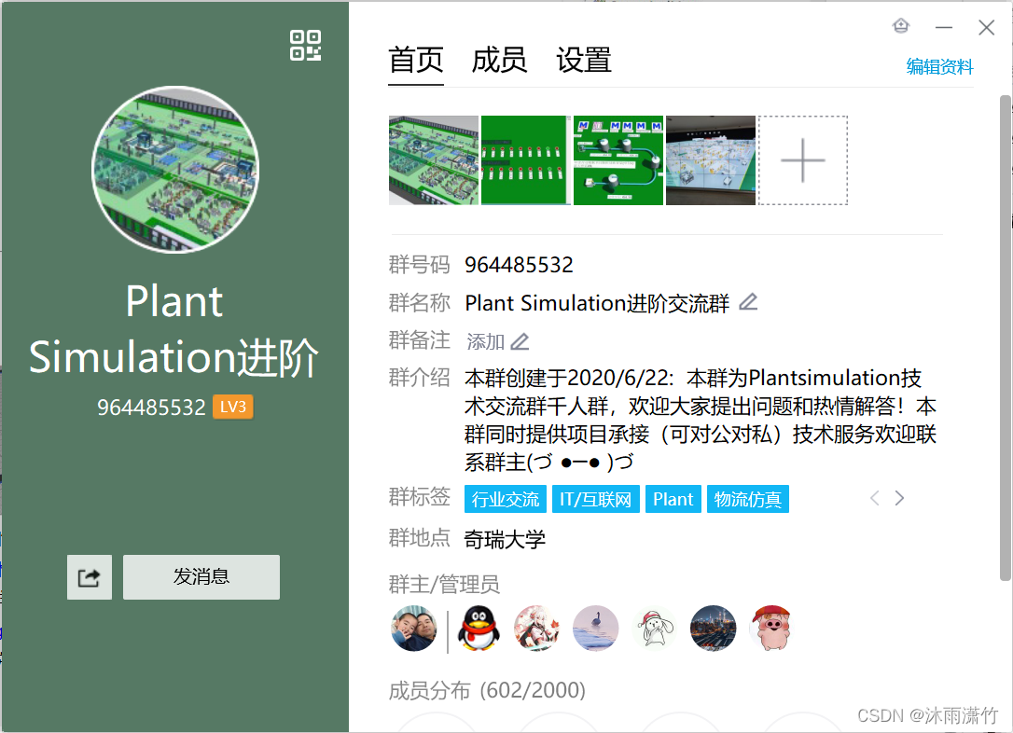This screenshot has width=1013, height=733.
Task: Click the 成员分布 (602/2000) heading
Action: [x=487, y=690]
